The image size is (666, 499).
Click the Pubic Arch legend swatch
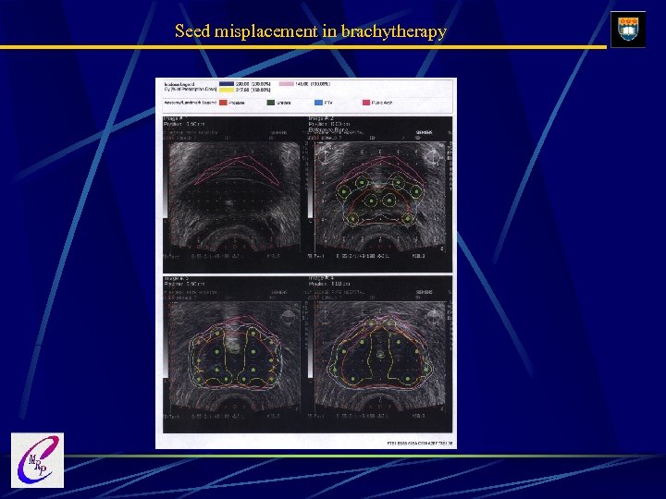tap(366, 103)
